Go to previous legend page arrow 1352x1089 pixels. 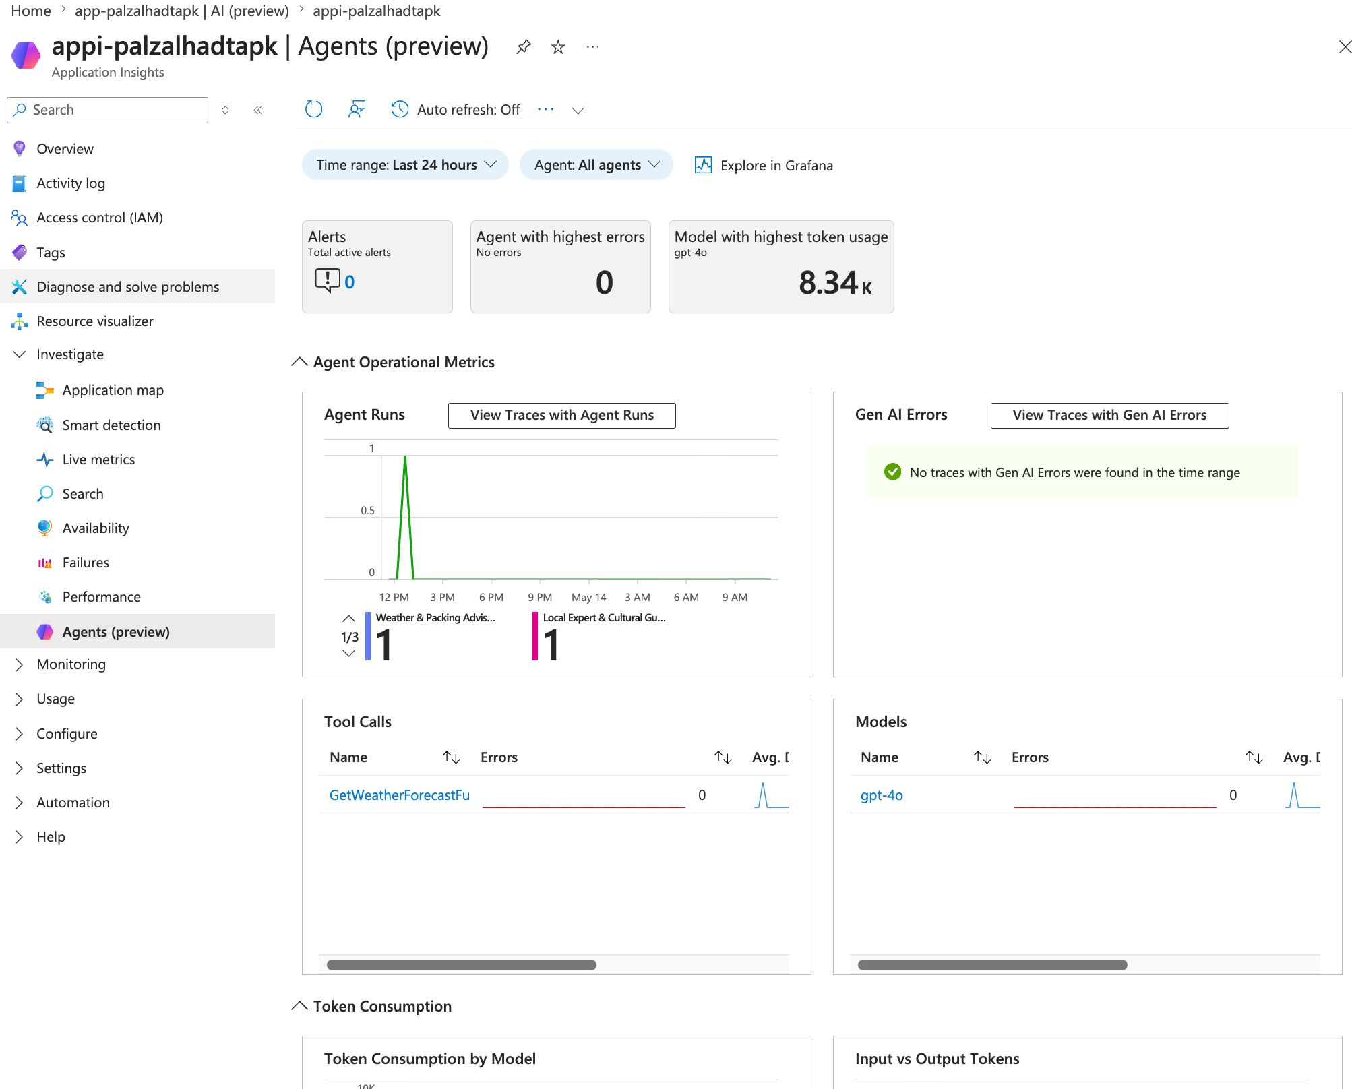coord(348,618)
